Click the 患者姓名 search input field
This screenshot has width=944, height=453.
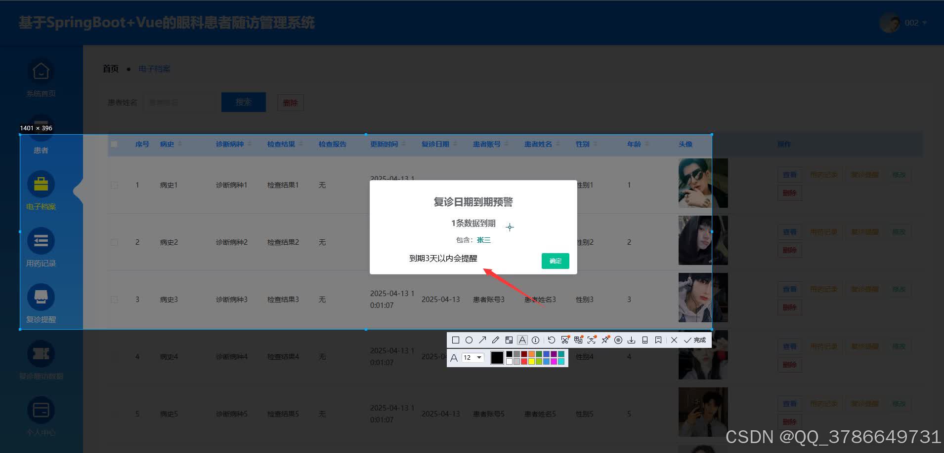pyautogui.click(x=179, y=102)
